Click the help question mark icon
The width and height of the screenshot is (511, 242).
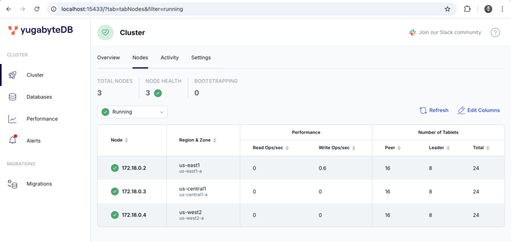coord(495,32)
